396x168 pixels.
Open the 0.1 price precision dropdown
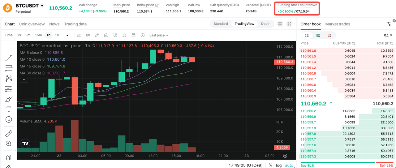point(388,35)
